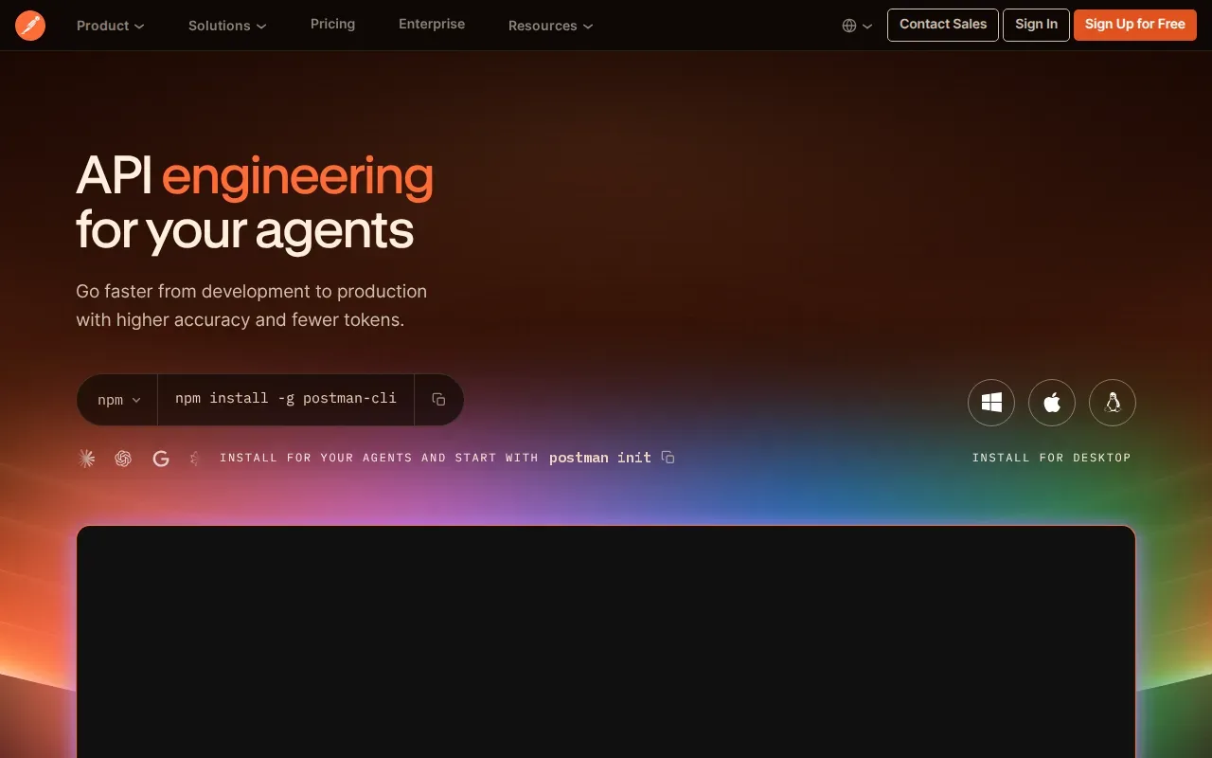Download Postman for Linux via penguin icon

(x=1113, y=404)
